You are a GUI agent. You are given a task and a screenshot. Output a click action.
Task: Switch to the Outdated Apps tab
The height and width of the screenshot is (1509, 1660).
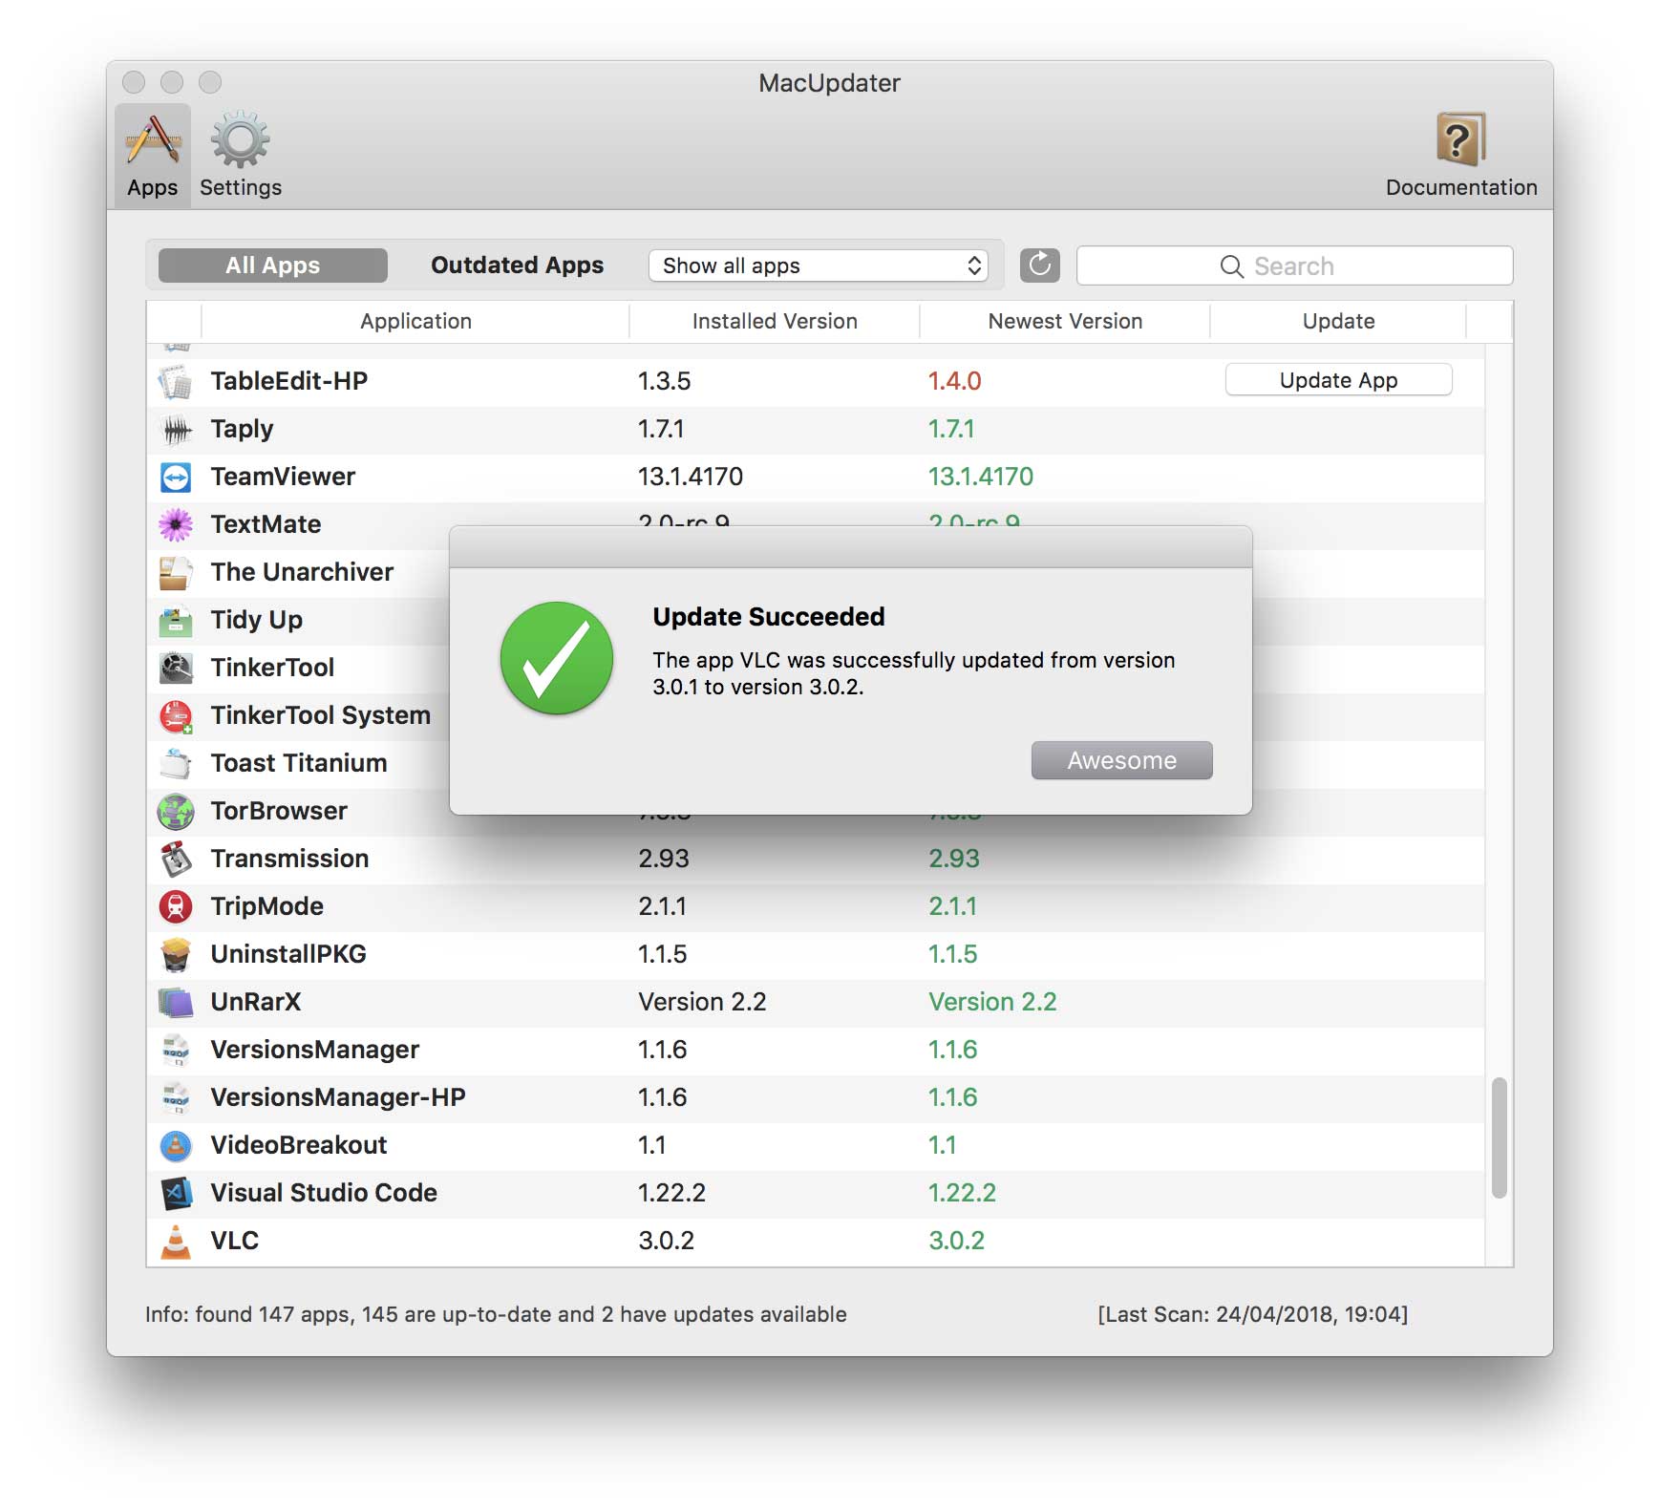[x=517, y=266]
